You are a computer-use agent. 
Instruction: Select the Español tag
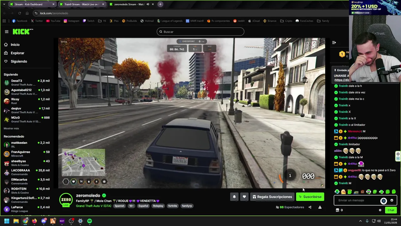click(143, 206)
